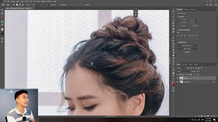Go to Photoshop Home screen
218x122 pixels.
coord(3,5)
